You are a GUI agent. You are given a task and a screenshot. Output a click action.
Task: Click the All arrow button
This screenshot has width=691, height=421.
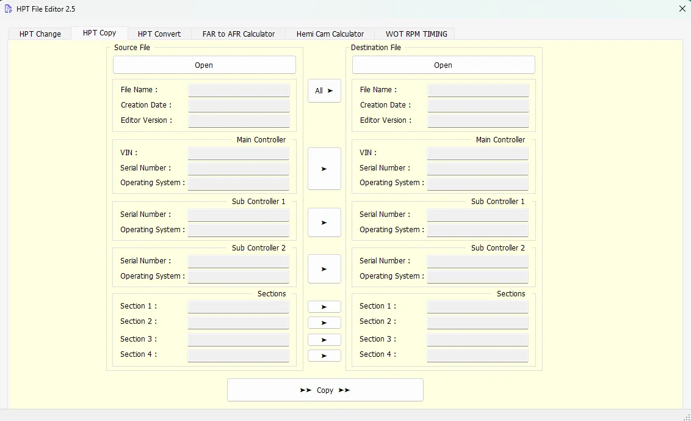[324, 91]
